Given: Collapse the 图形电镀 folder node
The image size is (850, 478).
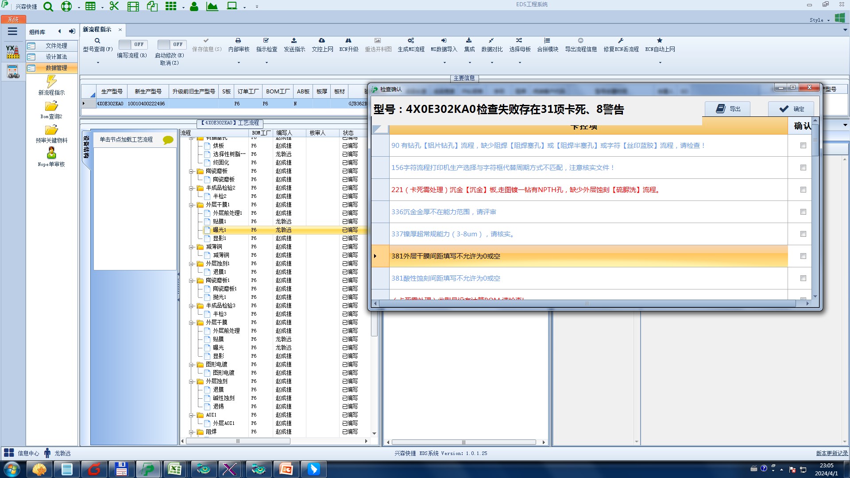Looking at the screenshot, I should 191,365.
